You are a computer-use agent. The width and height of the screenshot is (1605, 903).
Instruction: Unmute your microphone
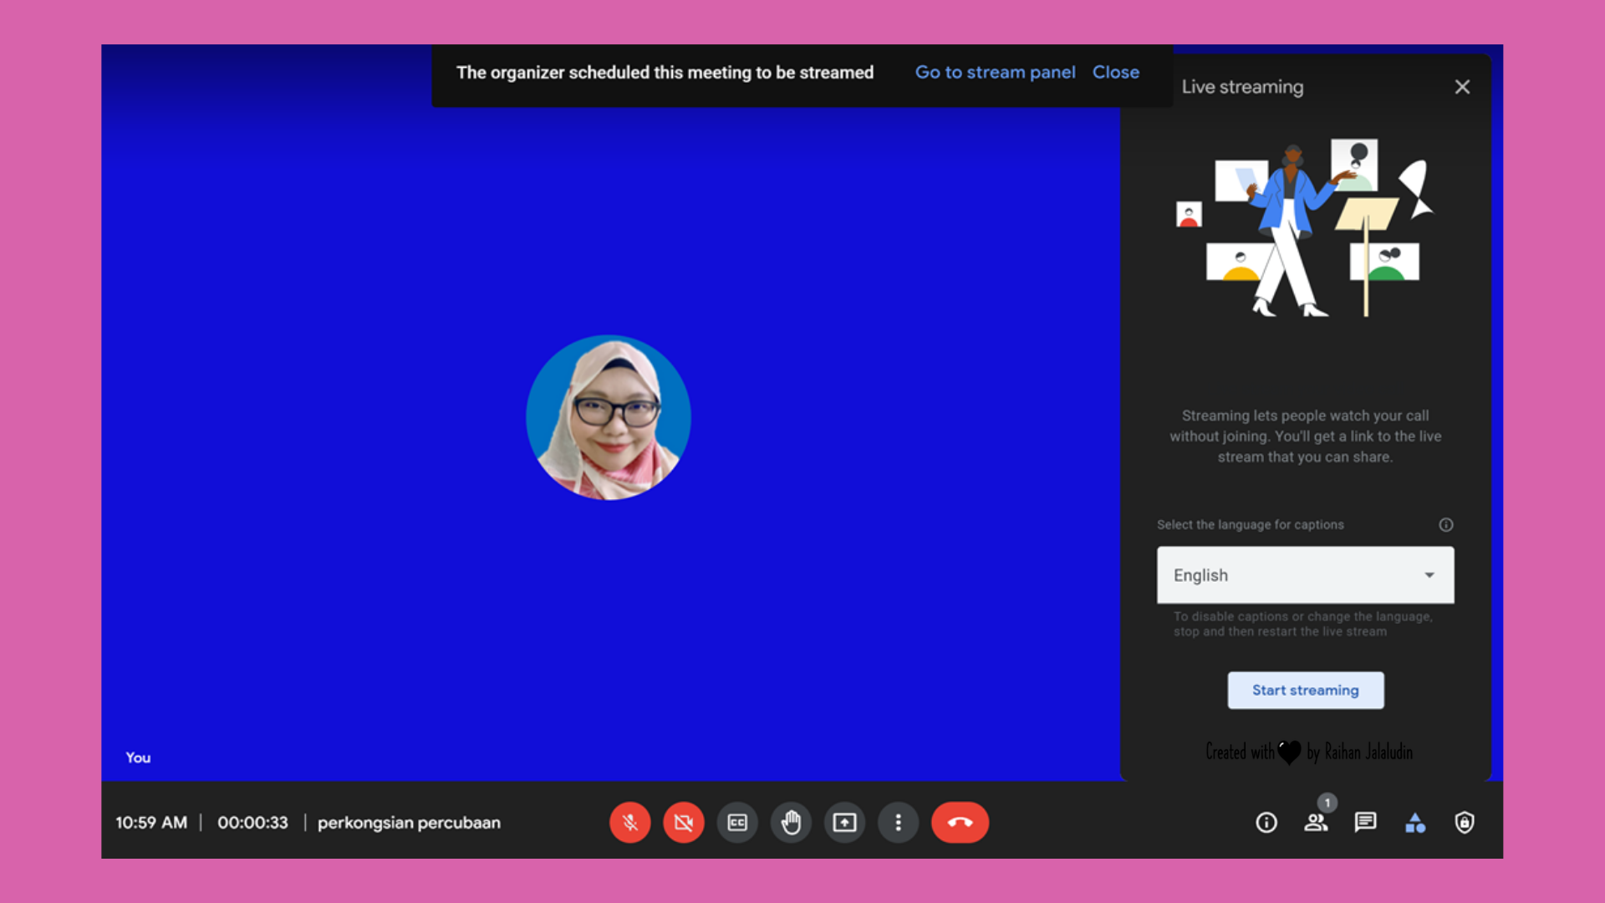tap(629, 822)
